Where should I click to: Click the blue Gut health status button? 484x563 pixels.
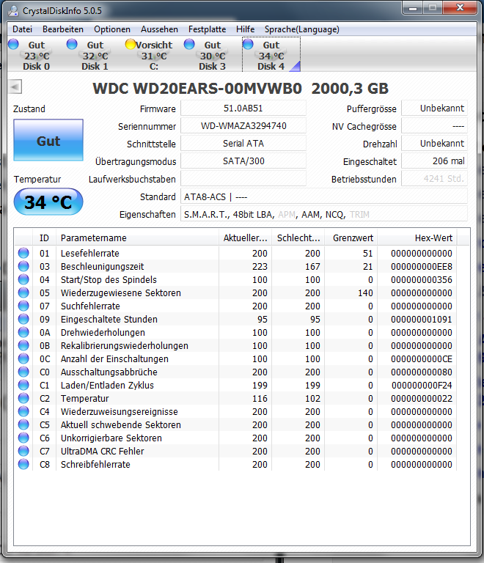(x=48, y=141)
